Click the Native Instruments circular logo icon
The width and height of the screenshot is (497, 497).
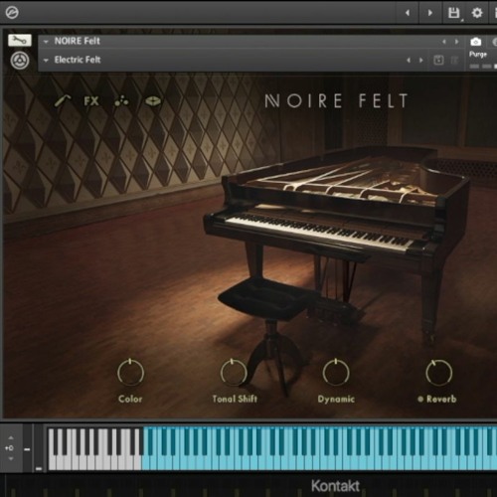pos(20,61)
